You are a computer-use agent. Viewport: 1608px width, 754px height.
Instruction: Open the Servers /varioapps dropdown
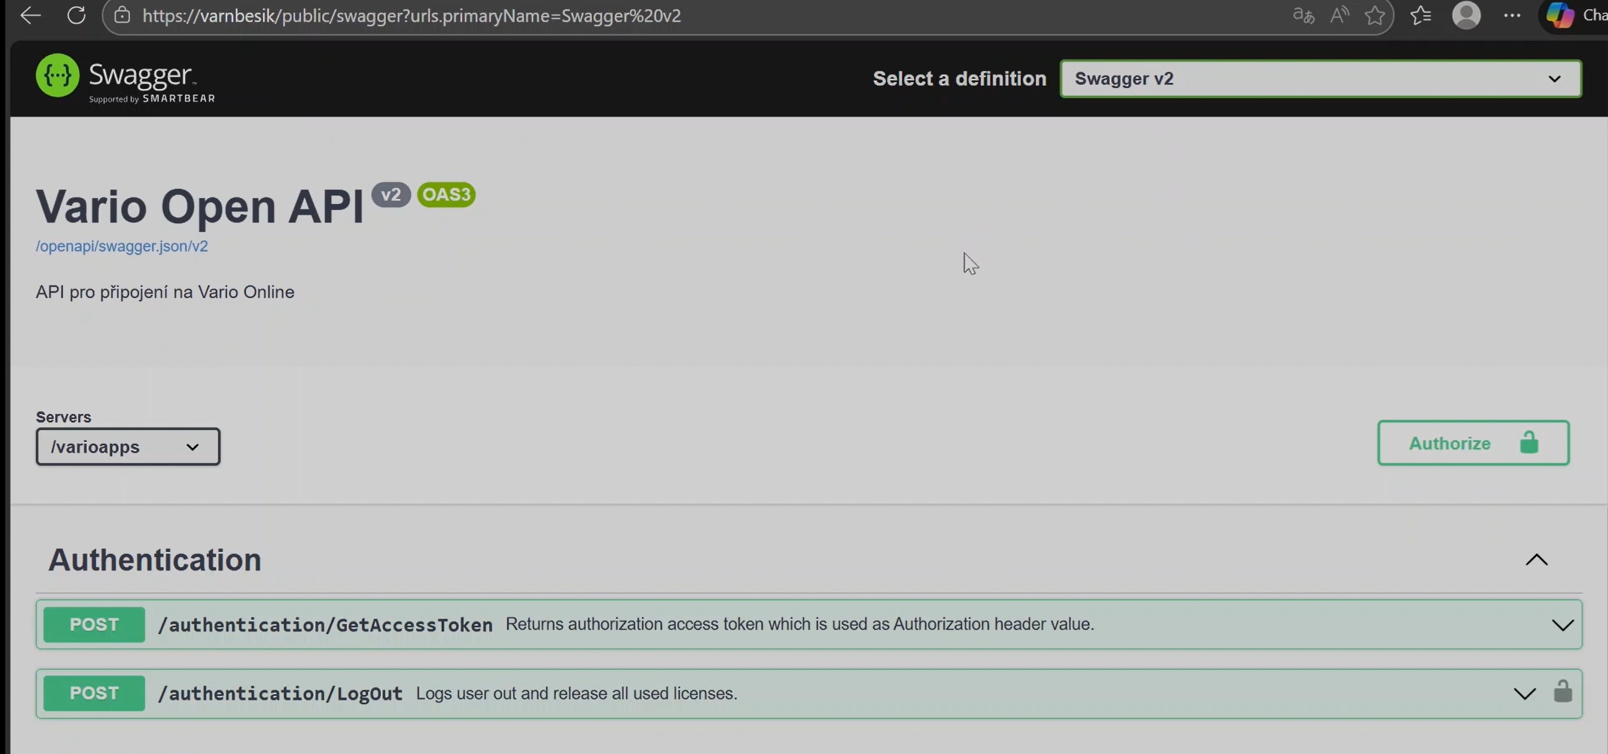coord(128,447)
